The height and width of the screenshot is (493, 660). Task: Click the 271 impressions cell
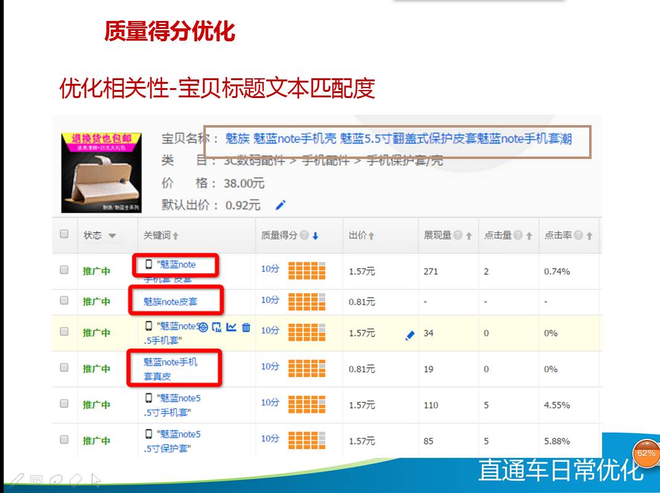431,272
